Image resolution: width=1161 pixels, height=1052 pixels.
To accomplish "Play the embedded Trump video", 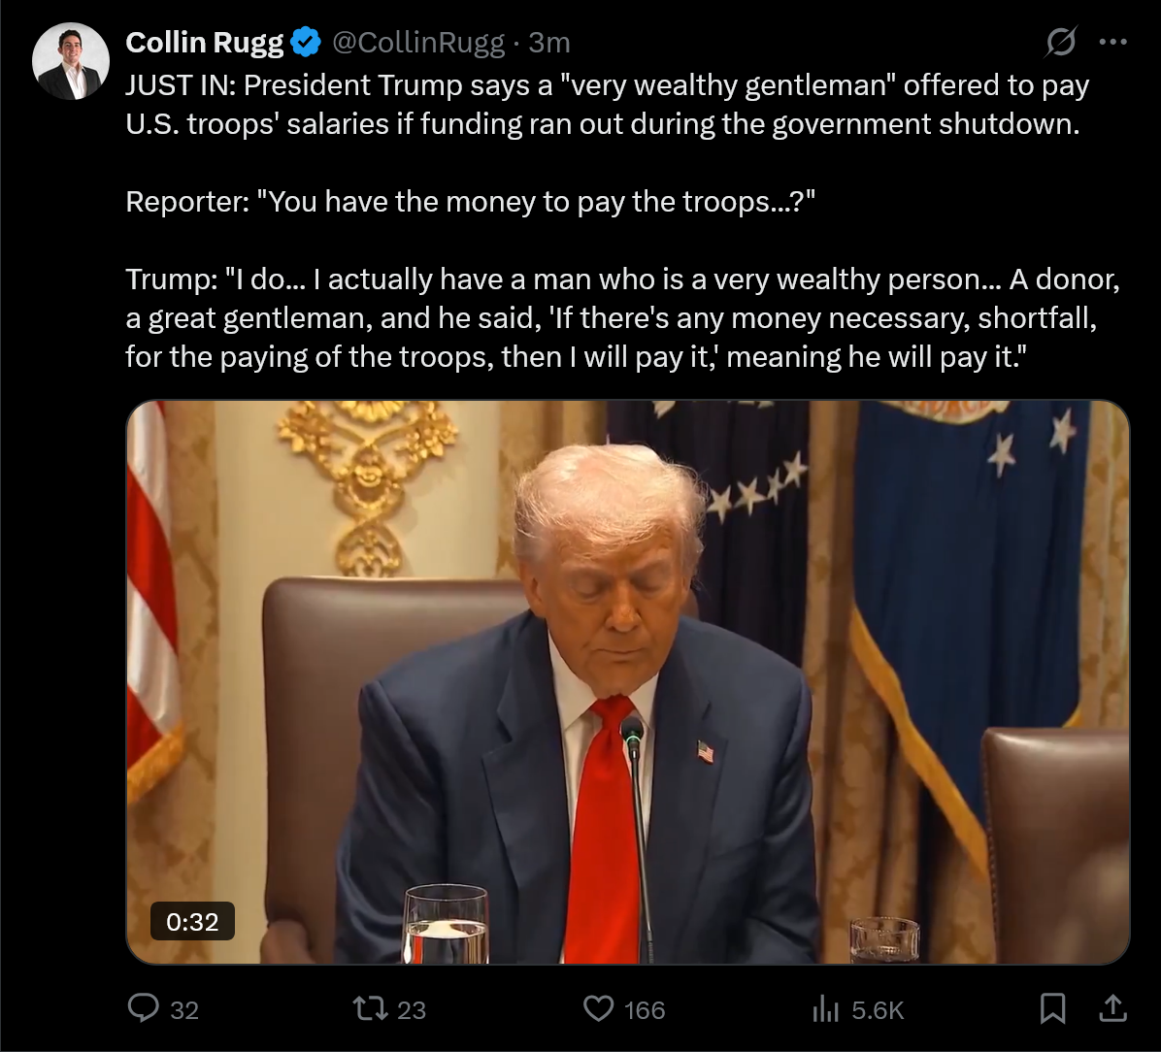I will coord(628,682).
